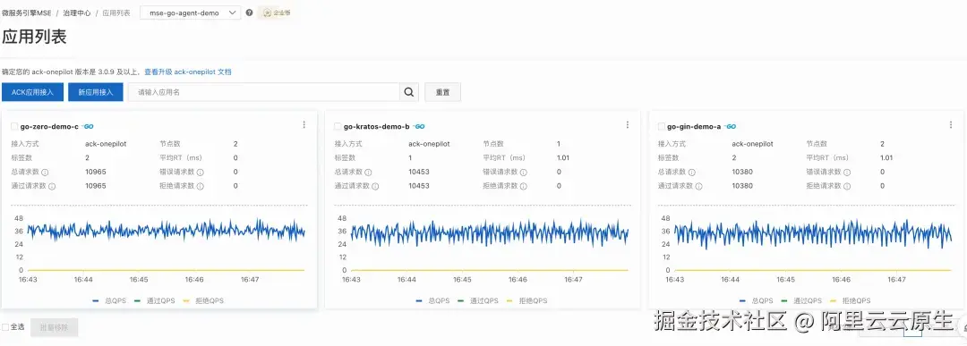Click info icon next to 通过请求数 in go-zero-demo-c
The image size is (967, 346).
coord(52,186)
